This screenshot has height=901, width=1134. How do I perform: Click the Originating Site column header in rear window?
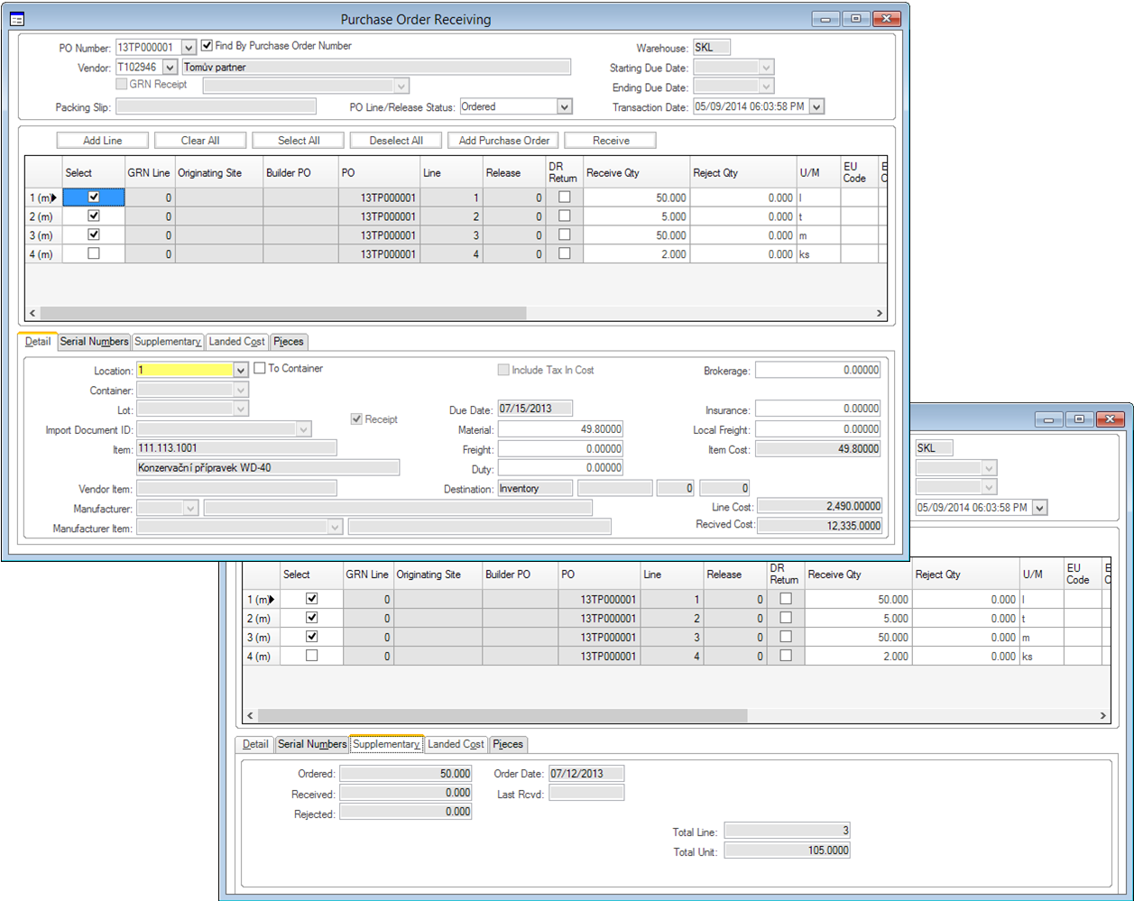tap(438, 575)
